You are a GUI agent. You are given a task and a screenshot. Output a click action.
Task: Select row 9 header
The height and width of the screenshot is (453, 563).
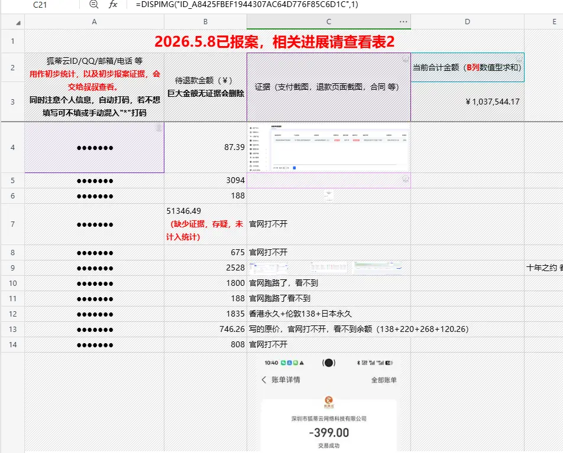12,268
